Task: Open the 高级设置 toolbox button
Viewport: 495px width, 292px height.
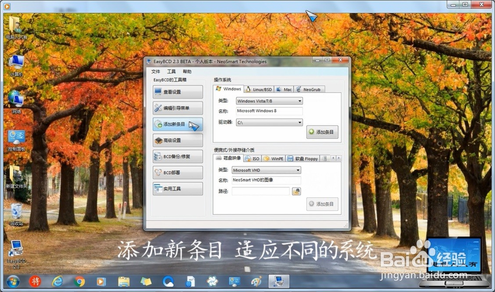Action: 178,140
